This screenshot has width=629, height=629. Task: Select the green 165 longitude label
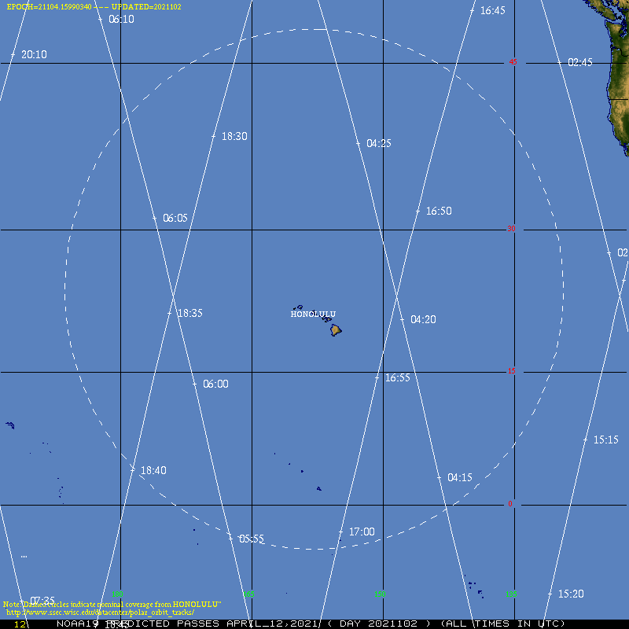pos(248,594)
